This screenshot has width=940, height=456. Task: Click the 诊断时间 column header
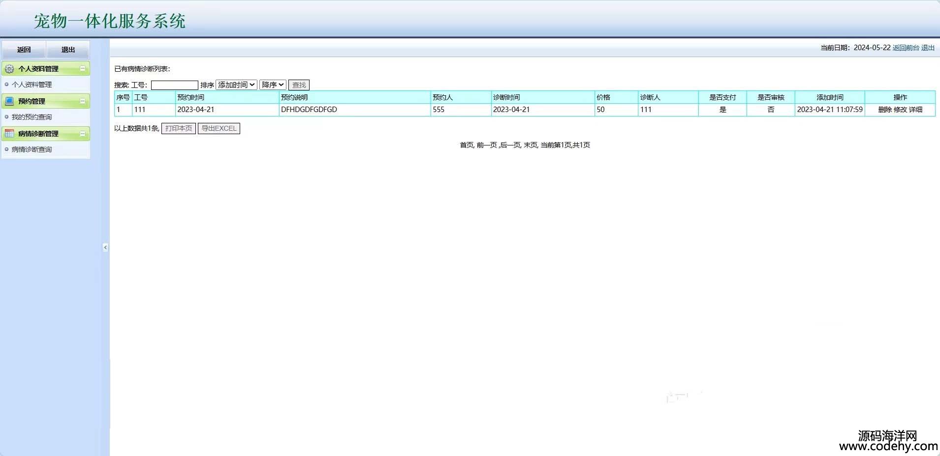tap(543, 97)
